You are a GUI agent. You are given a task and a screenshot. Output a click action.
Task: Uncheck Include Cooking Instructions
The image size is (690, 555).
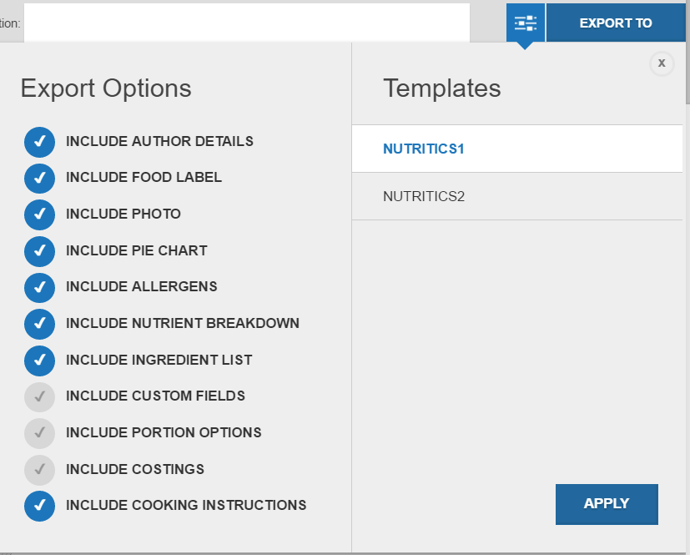39,506
